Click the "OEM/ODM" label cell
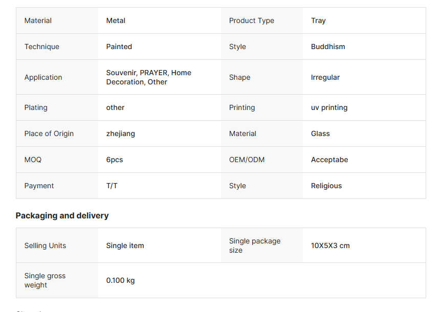441x312 pixels. click(247, 160)
